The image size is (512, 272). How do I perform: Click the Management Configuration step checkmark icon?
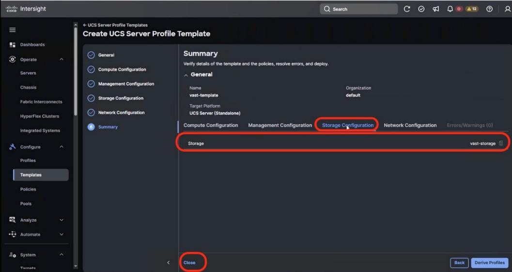[91, 84]
